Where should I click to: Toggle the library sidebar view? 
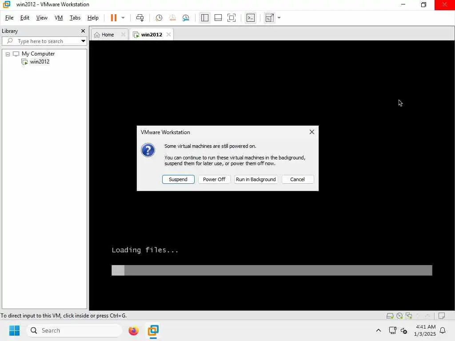pyautogui.click(x=204, y=18)
